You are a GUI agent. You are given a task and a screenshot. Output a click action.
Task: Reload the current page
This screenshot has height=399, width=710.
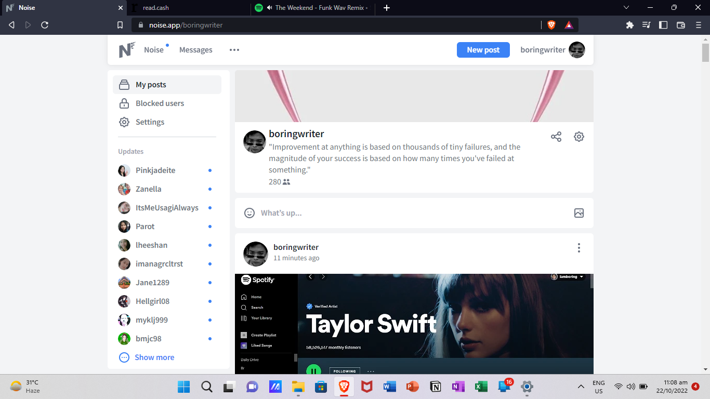(x=45, y=25)
